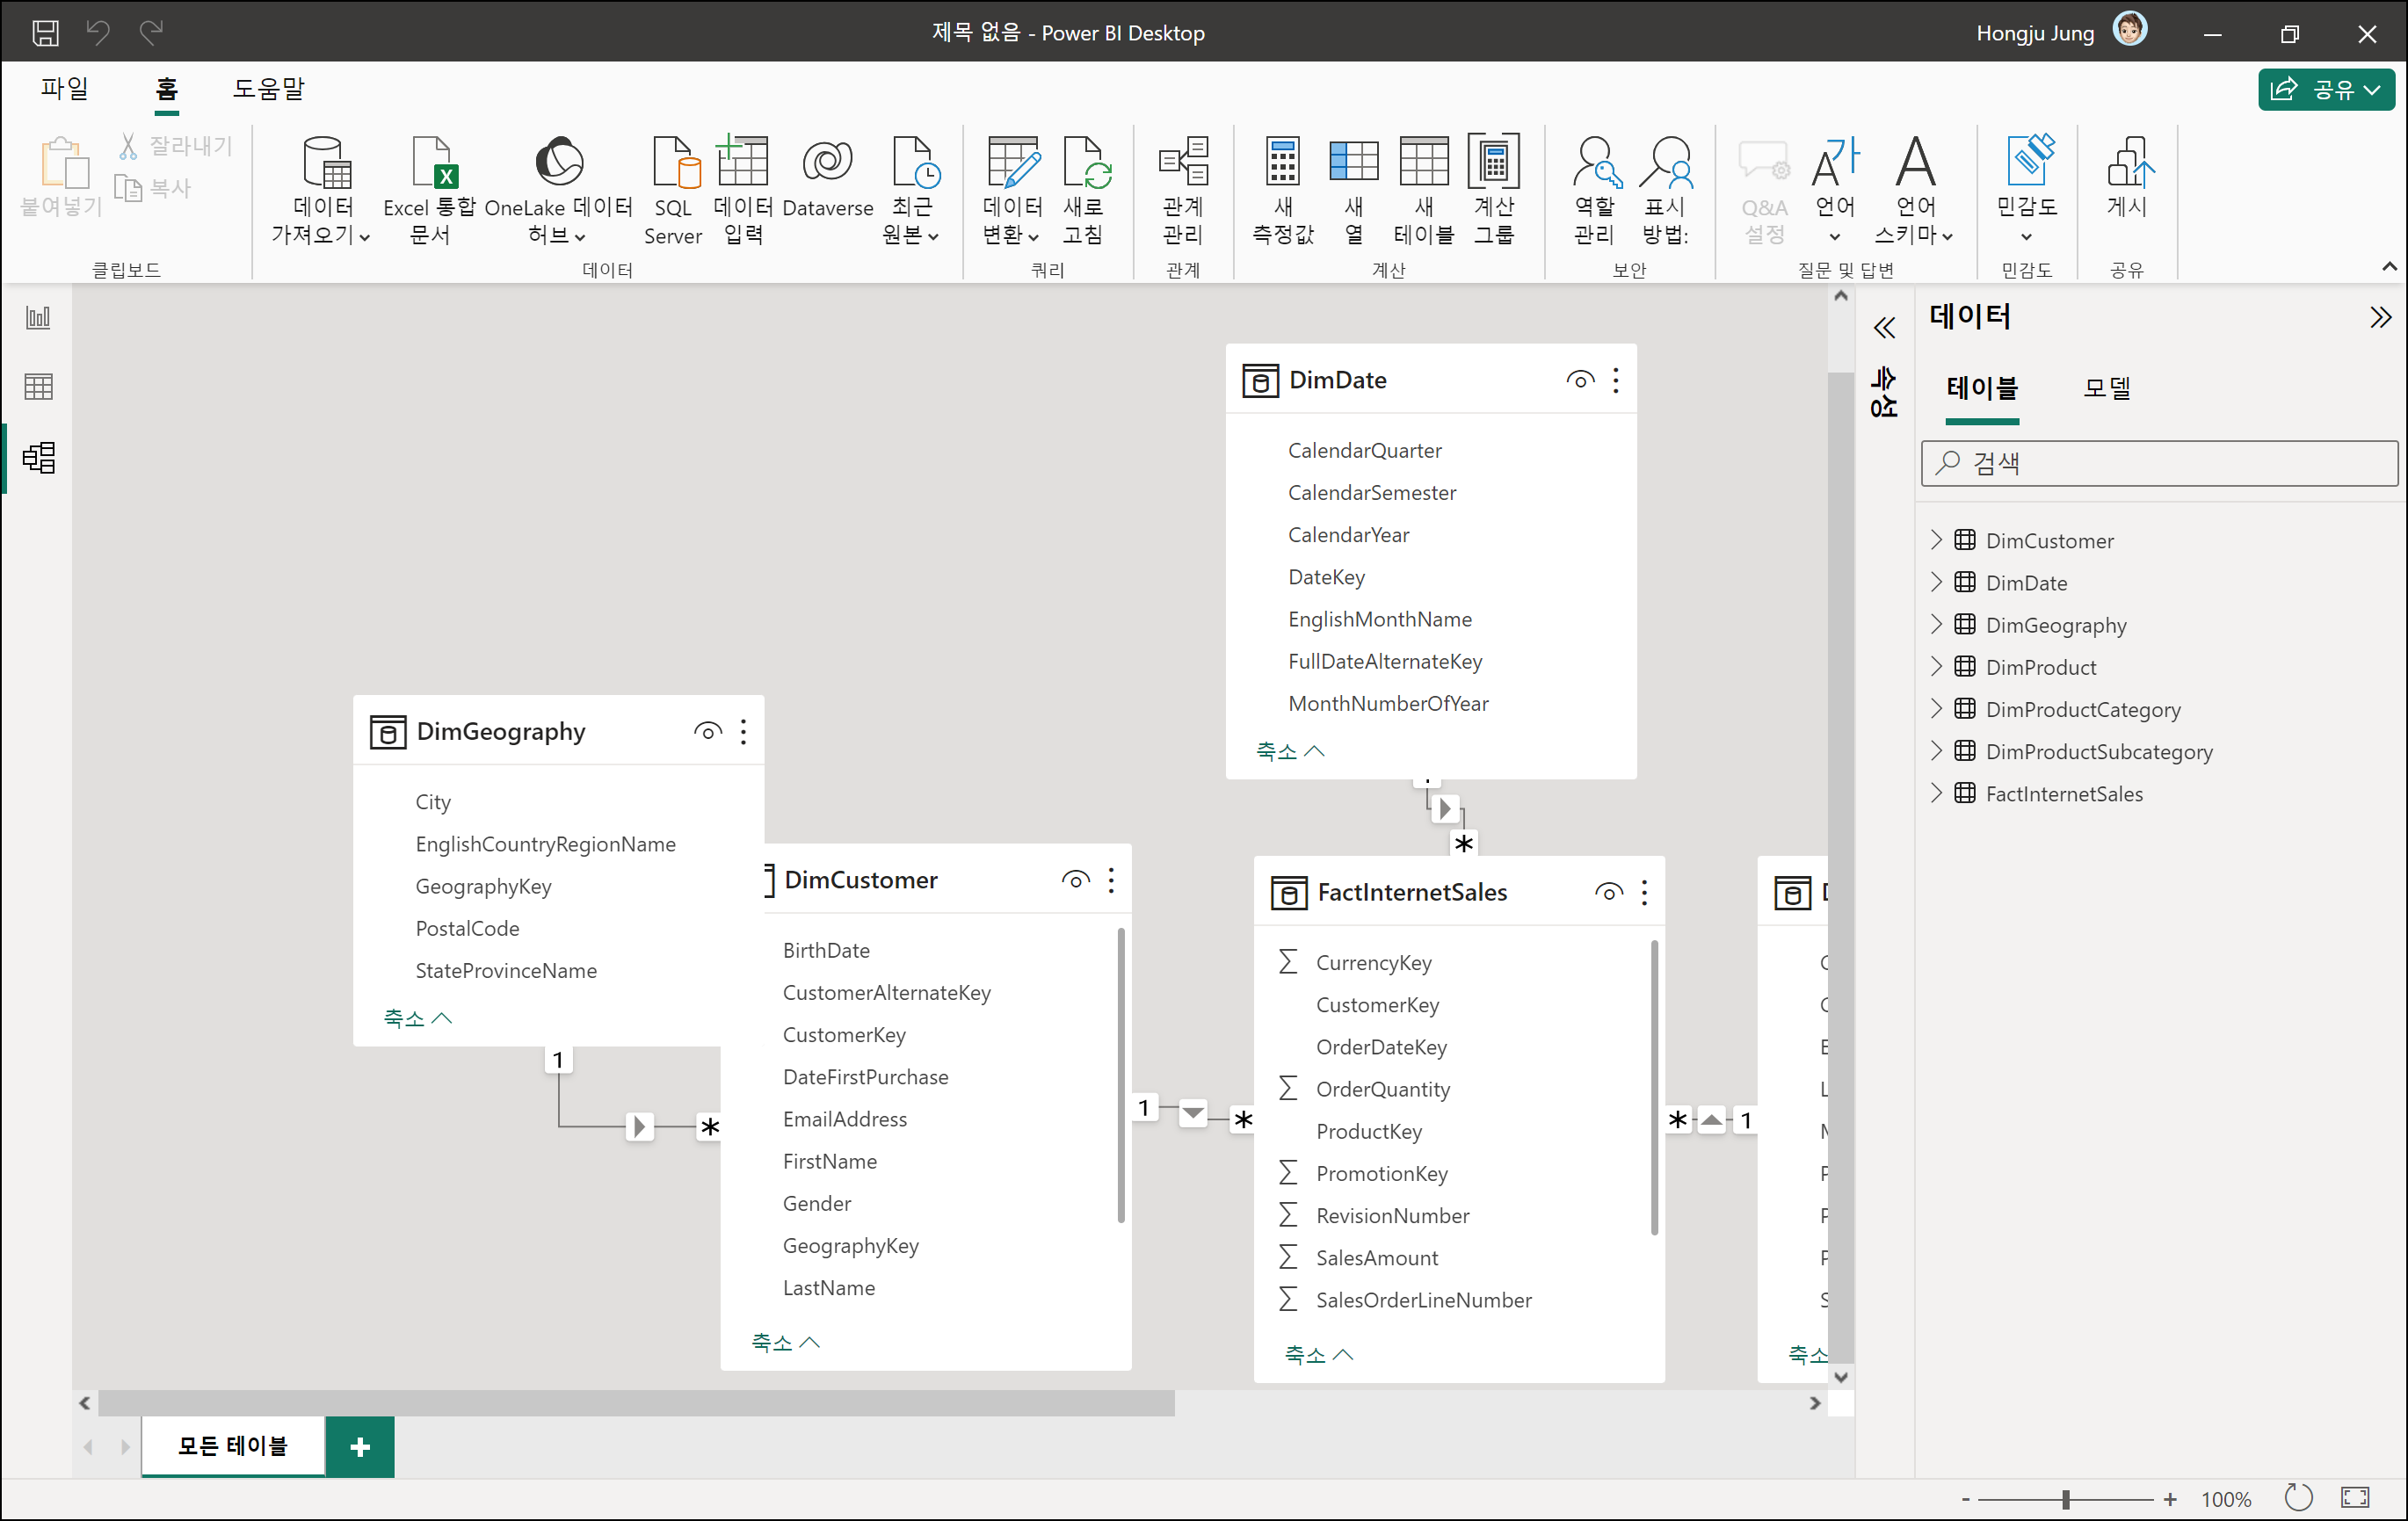Viewport: 2408px width, 1521px height.
Task: Open the 도움말 ribbon tab
Action: (x=268, y=89)
